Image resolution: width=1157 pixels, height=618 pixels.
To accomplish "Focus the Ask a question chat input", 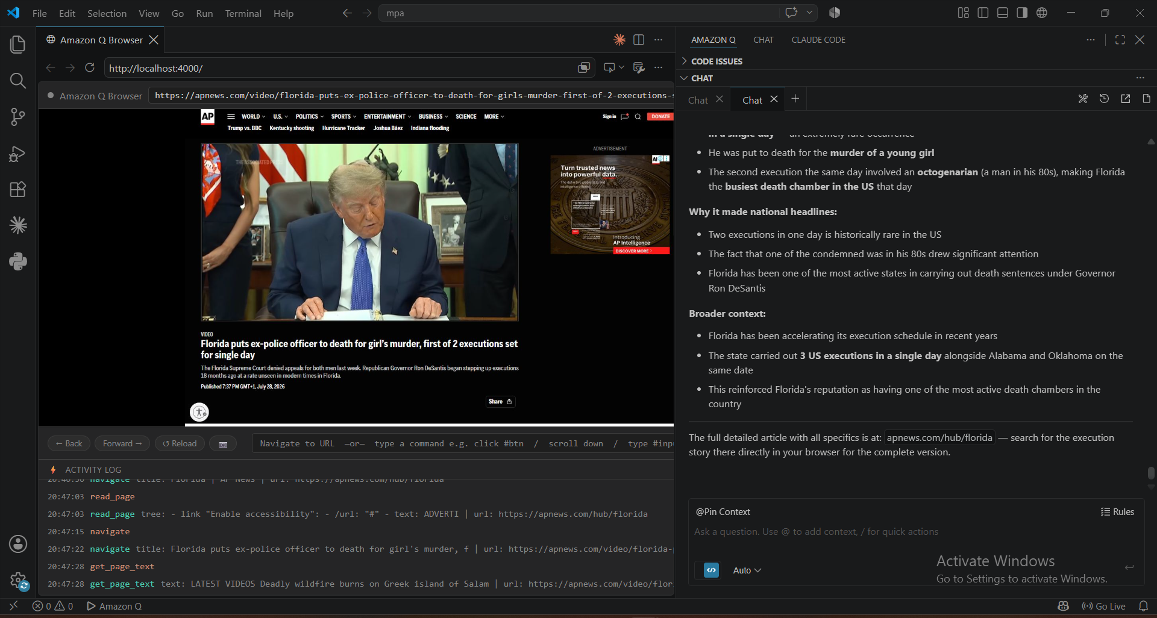I will click(915, 532).
